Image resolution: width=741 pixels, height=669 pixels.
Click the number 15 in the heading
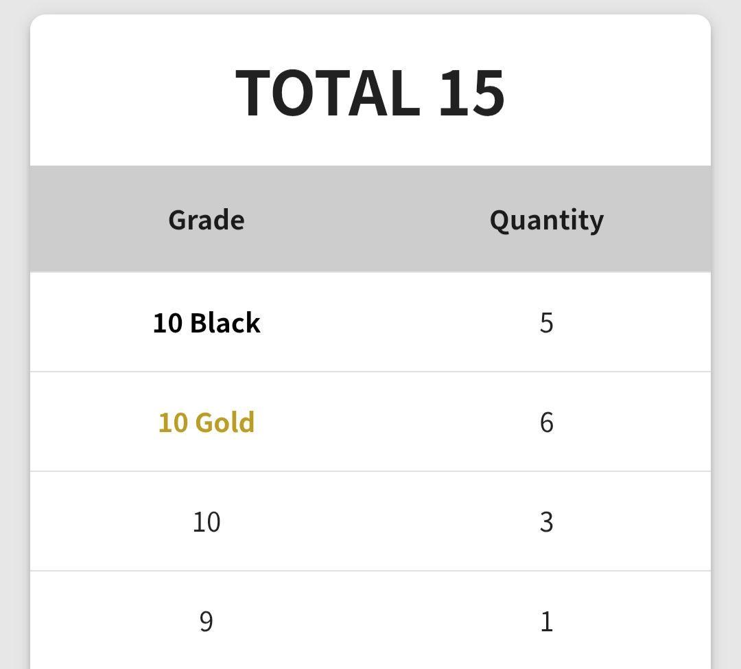click(471, 93)
